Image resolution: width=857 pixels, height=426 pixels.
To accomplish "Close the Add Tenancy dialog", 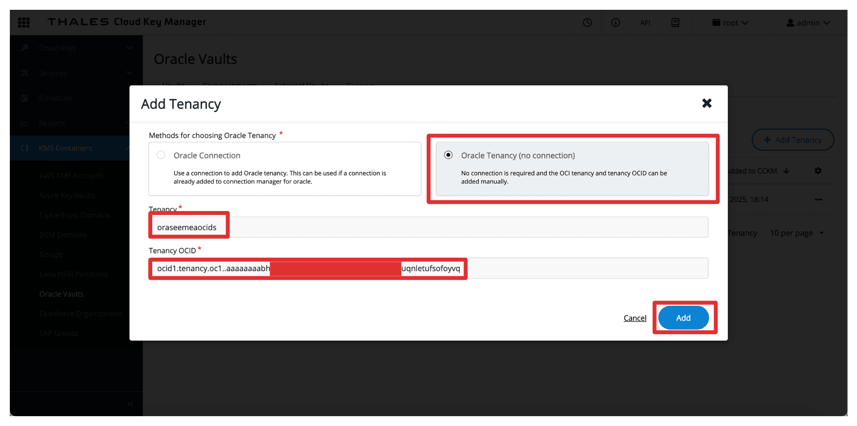I will tap(707, 103).
